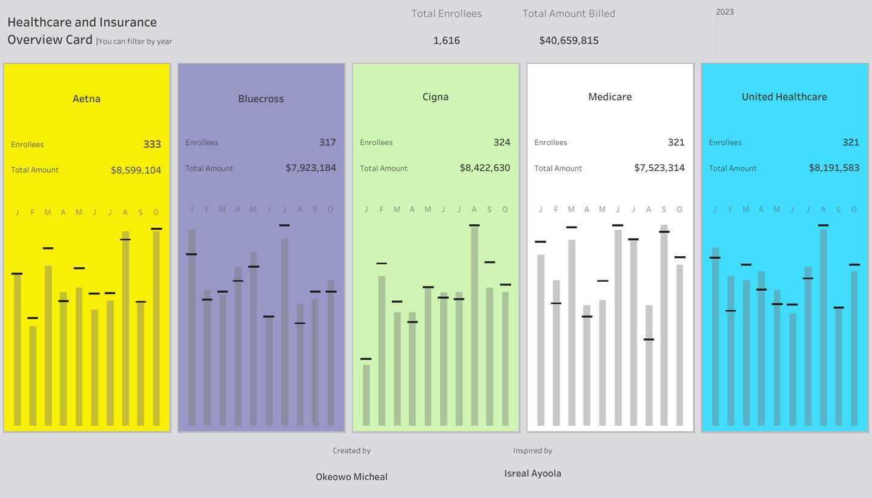Click Cigna's tallest bar for August
Image resolution: width=872 pixels, height=498 pixels.
[x=474, y=326]
